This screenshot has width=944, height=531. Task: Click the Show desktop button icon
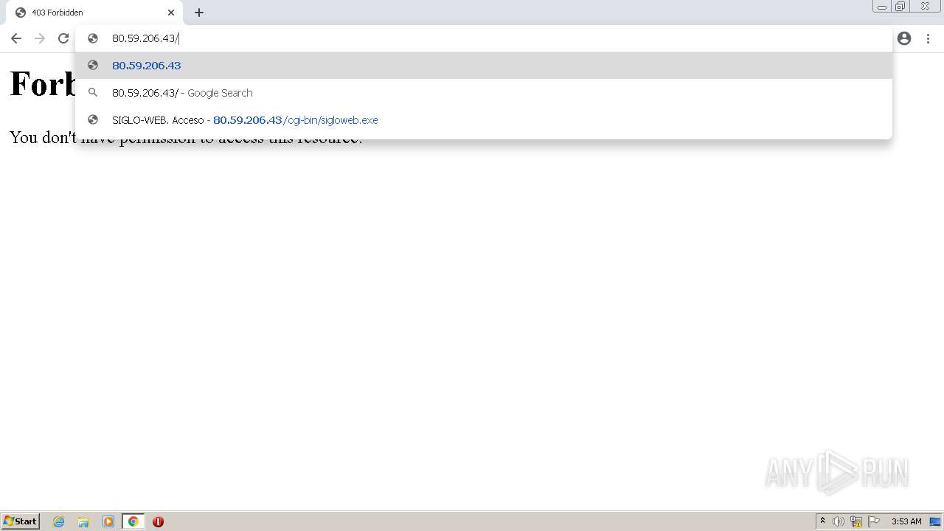[x=935, y=521]
